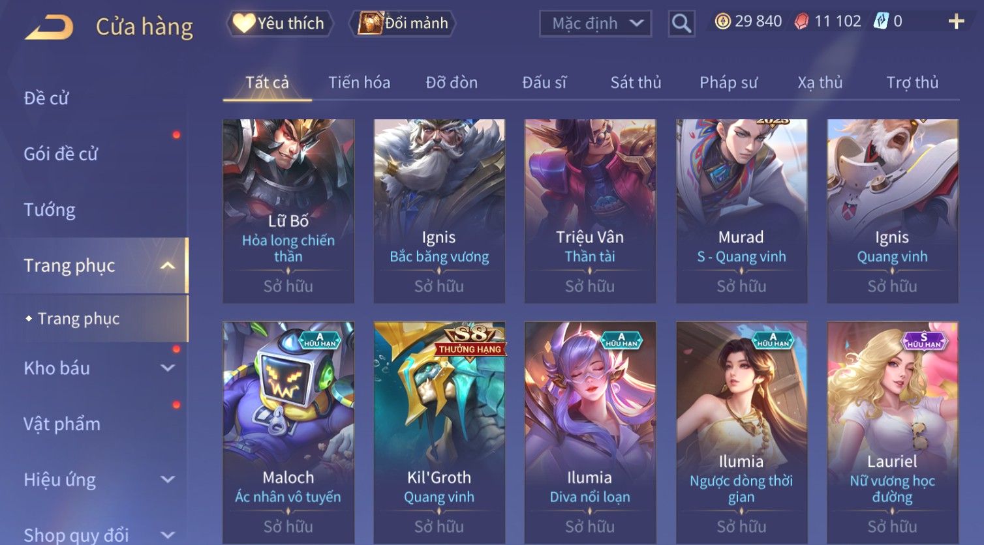Open Đổi mảnh chest icon button
This screenshot has width=984, height=545.
(x=403, y=23)
